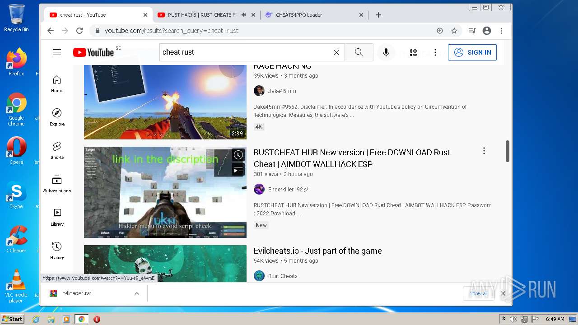Close the cheat rust - YouTube tab
This screenshot has height=325, width=578.
click(x=145, y=15)
